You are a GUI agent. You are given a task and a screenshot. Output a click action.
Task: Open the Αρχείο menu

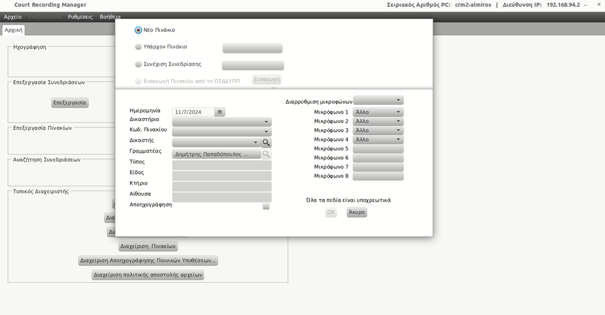(x=12, y=17)
